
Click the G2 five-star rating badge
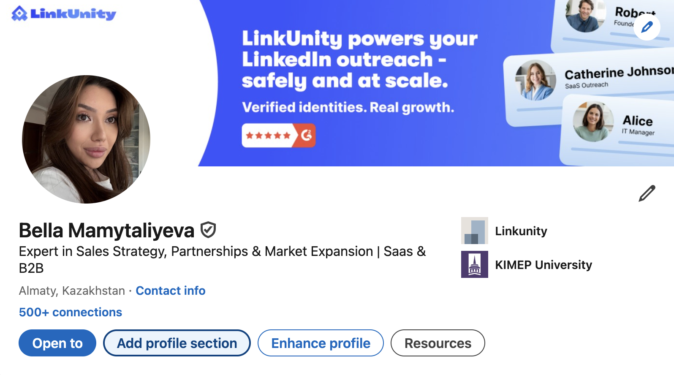278,136
